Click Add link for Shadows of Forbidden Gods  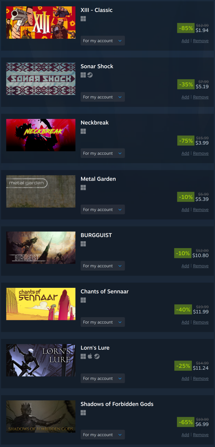[185, 435]
